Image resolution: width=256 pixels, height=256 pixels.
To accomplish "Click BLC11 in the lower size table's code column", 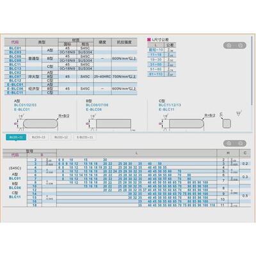I will coord(15,197).
